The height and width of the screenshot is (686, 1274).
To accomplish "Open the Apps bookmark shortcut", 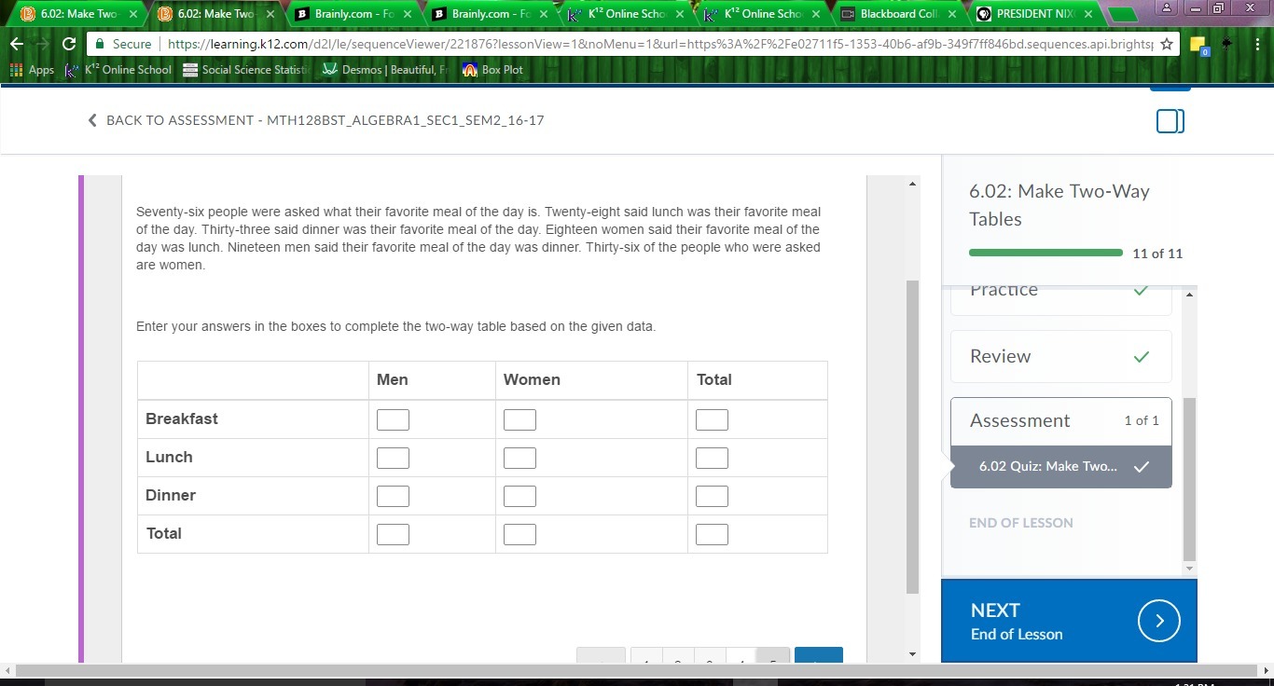I will click(32, 70).
